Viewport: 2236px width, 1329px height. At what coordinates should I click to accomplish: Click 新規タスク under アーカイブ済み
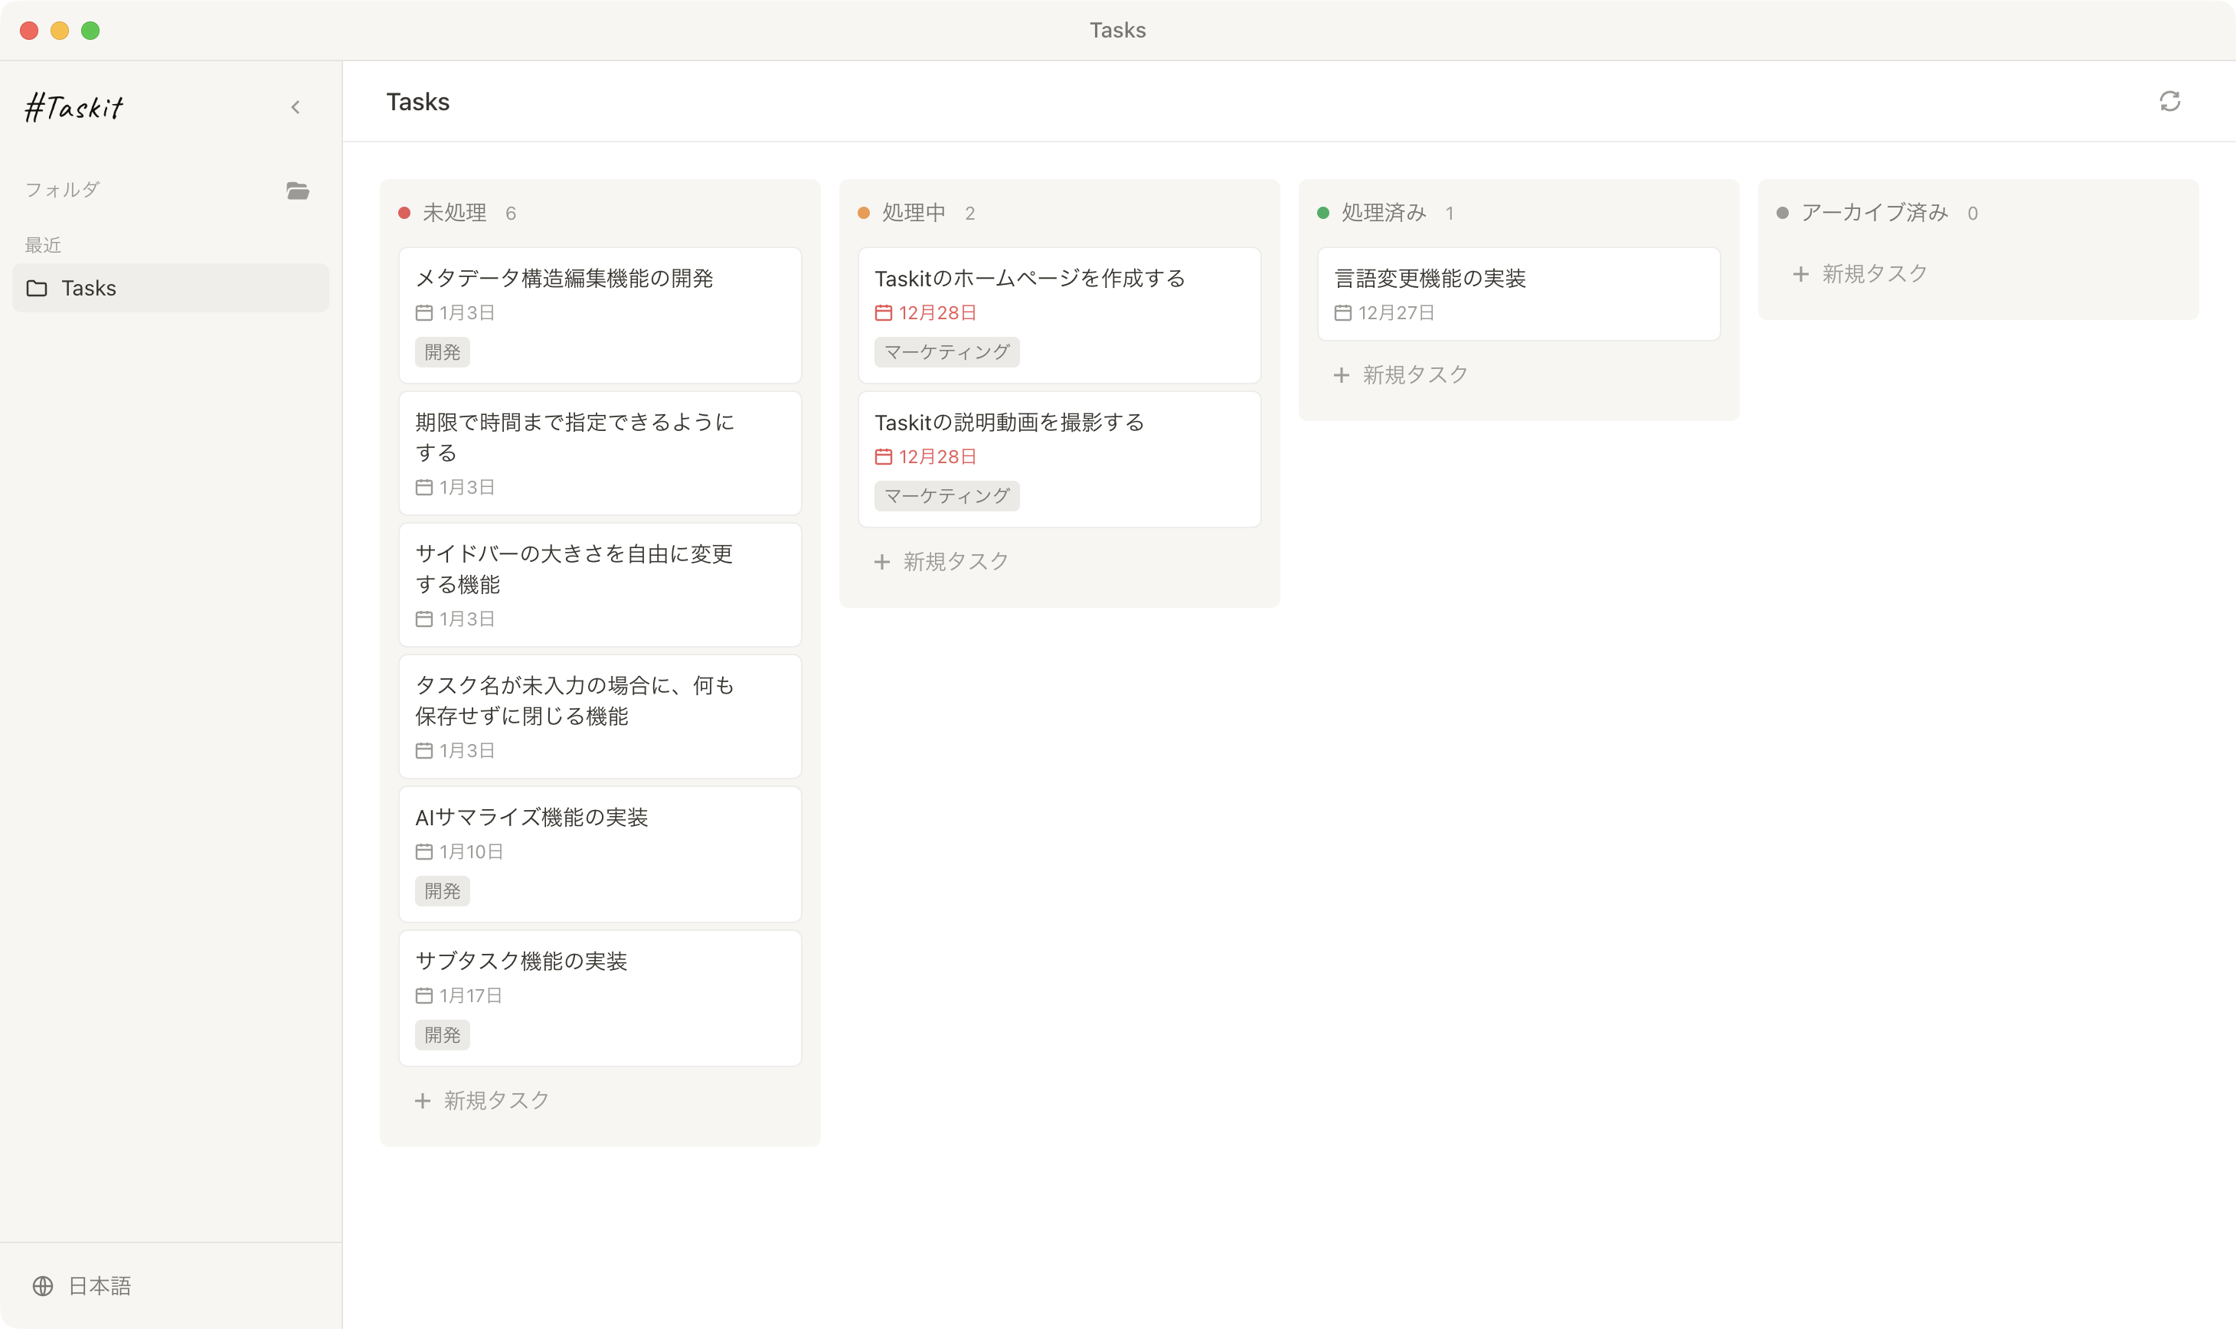tap(1860, 274)
